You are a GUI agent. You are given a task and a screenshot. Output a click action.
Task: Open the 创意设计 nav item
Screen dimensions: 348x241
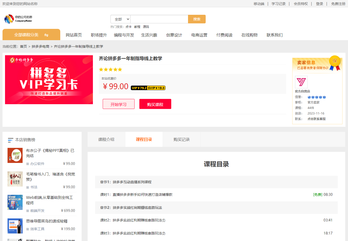coord(174,35)
